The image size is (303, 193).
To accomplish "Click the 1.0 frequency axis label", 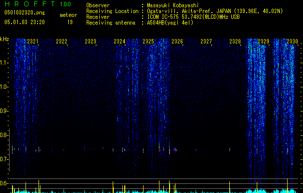I will coord(4,87).
